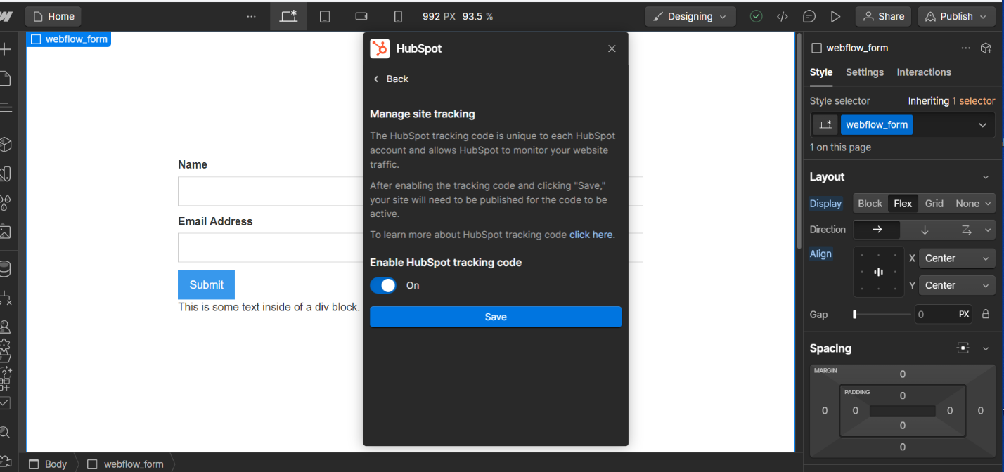Open the Publish dropdown

pos(957,16)
